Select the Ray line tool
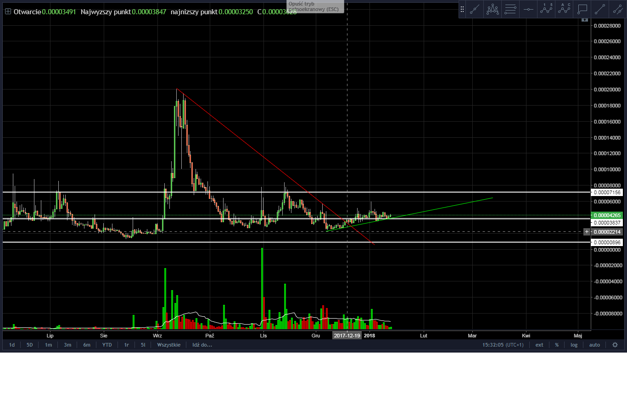This screenshot has height=415, width=627. click(x=600, y=9)
